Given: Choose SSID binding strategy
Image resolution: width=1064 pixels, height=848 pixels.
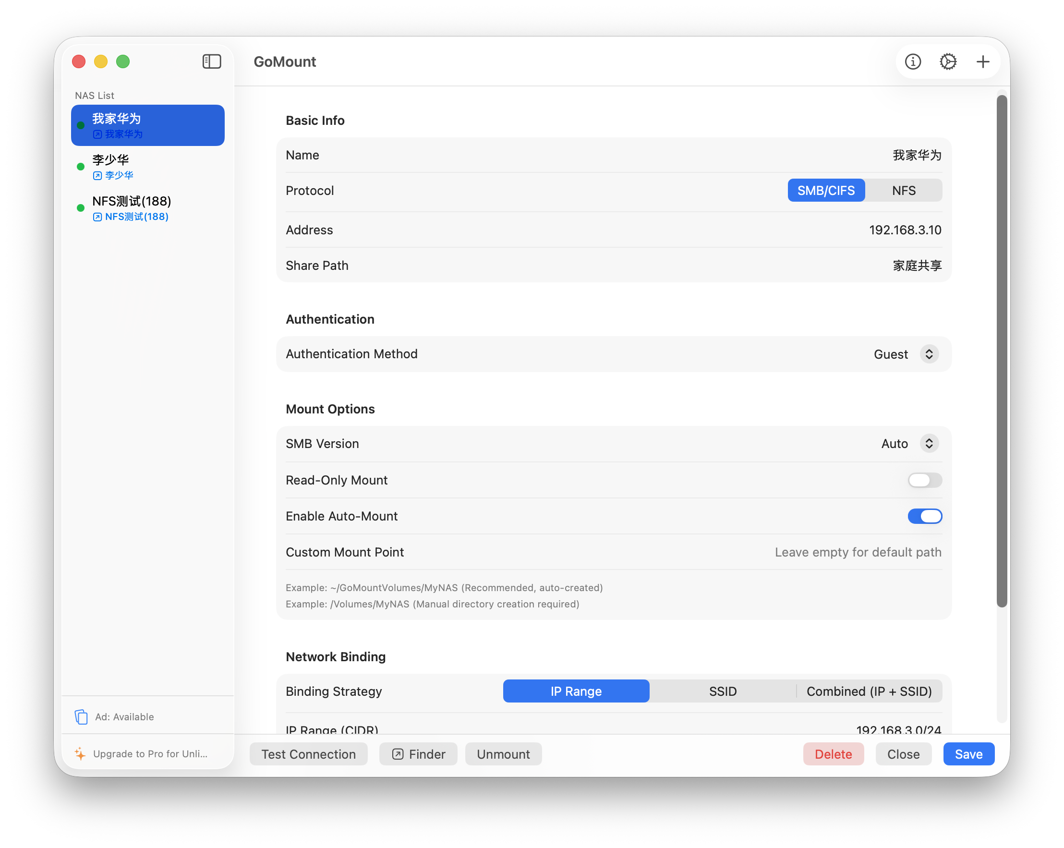Looking at the screenshot, I should pos(723,691).
